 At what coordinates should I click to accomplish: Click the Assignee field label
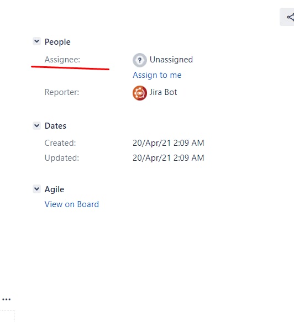62,60
